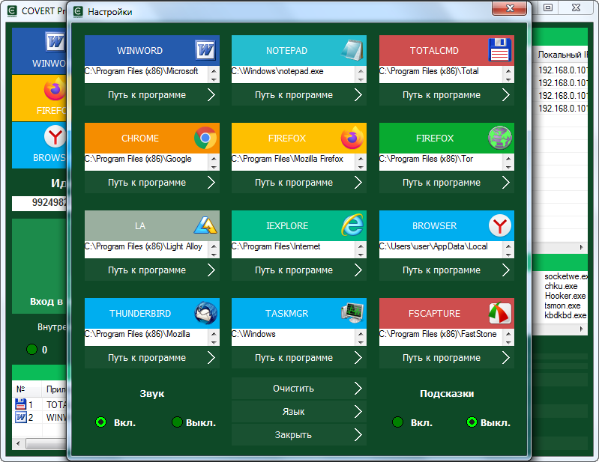Click the TASKMGR monitor icon
This screenshot has height=462, width=599.
click(352, 313)
